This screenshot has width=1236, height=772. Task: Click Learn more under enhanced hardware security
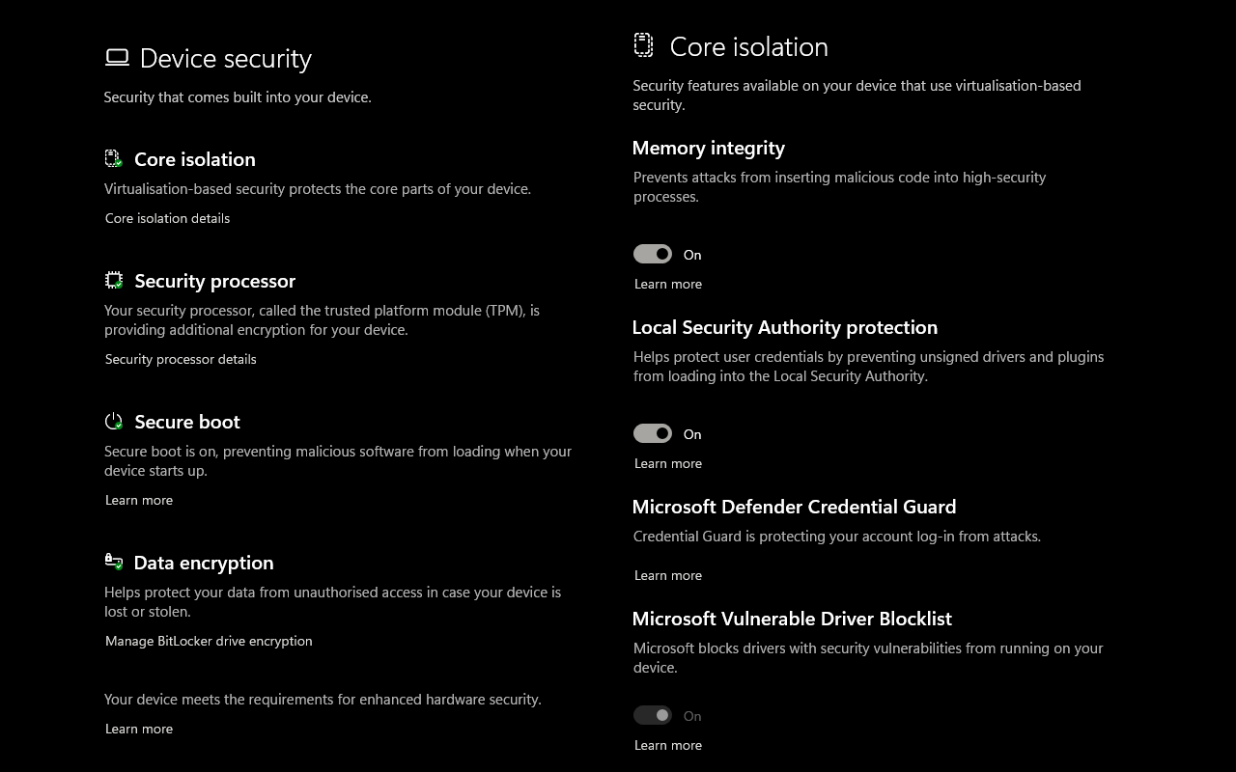139,729
